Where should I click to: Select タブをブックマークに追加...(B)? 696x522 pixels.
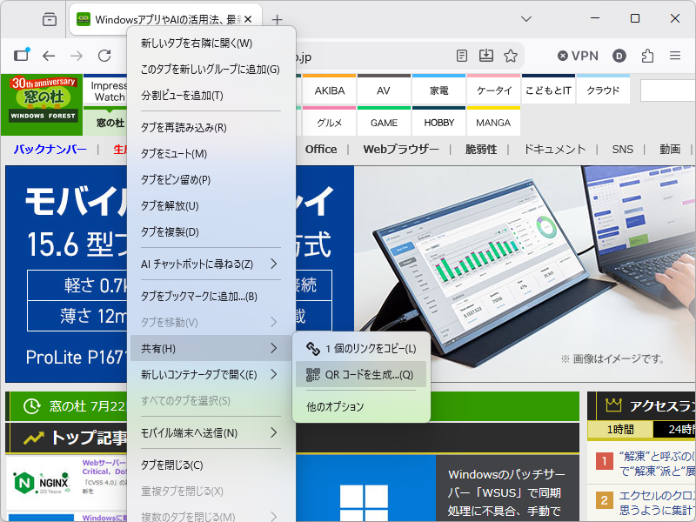tap(211, 297)
